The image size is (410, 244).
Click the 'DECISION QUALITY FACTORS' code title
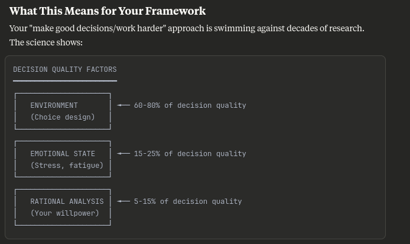(x=65, y=70)
